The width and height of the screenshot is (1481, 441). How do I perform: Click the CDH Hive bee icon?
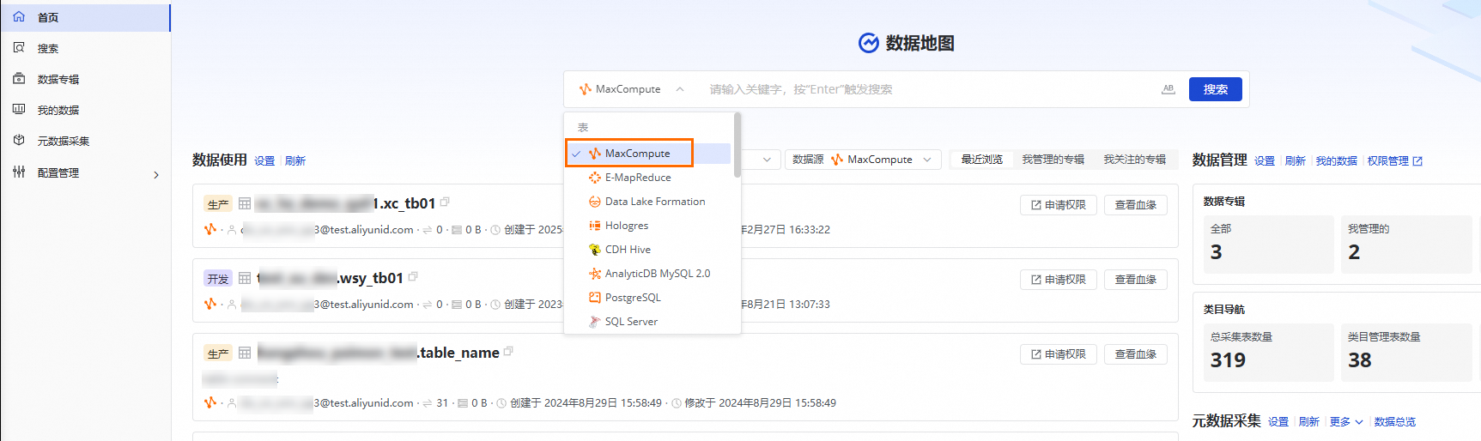coord(594,250)
